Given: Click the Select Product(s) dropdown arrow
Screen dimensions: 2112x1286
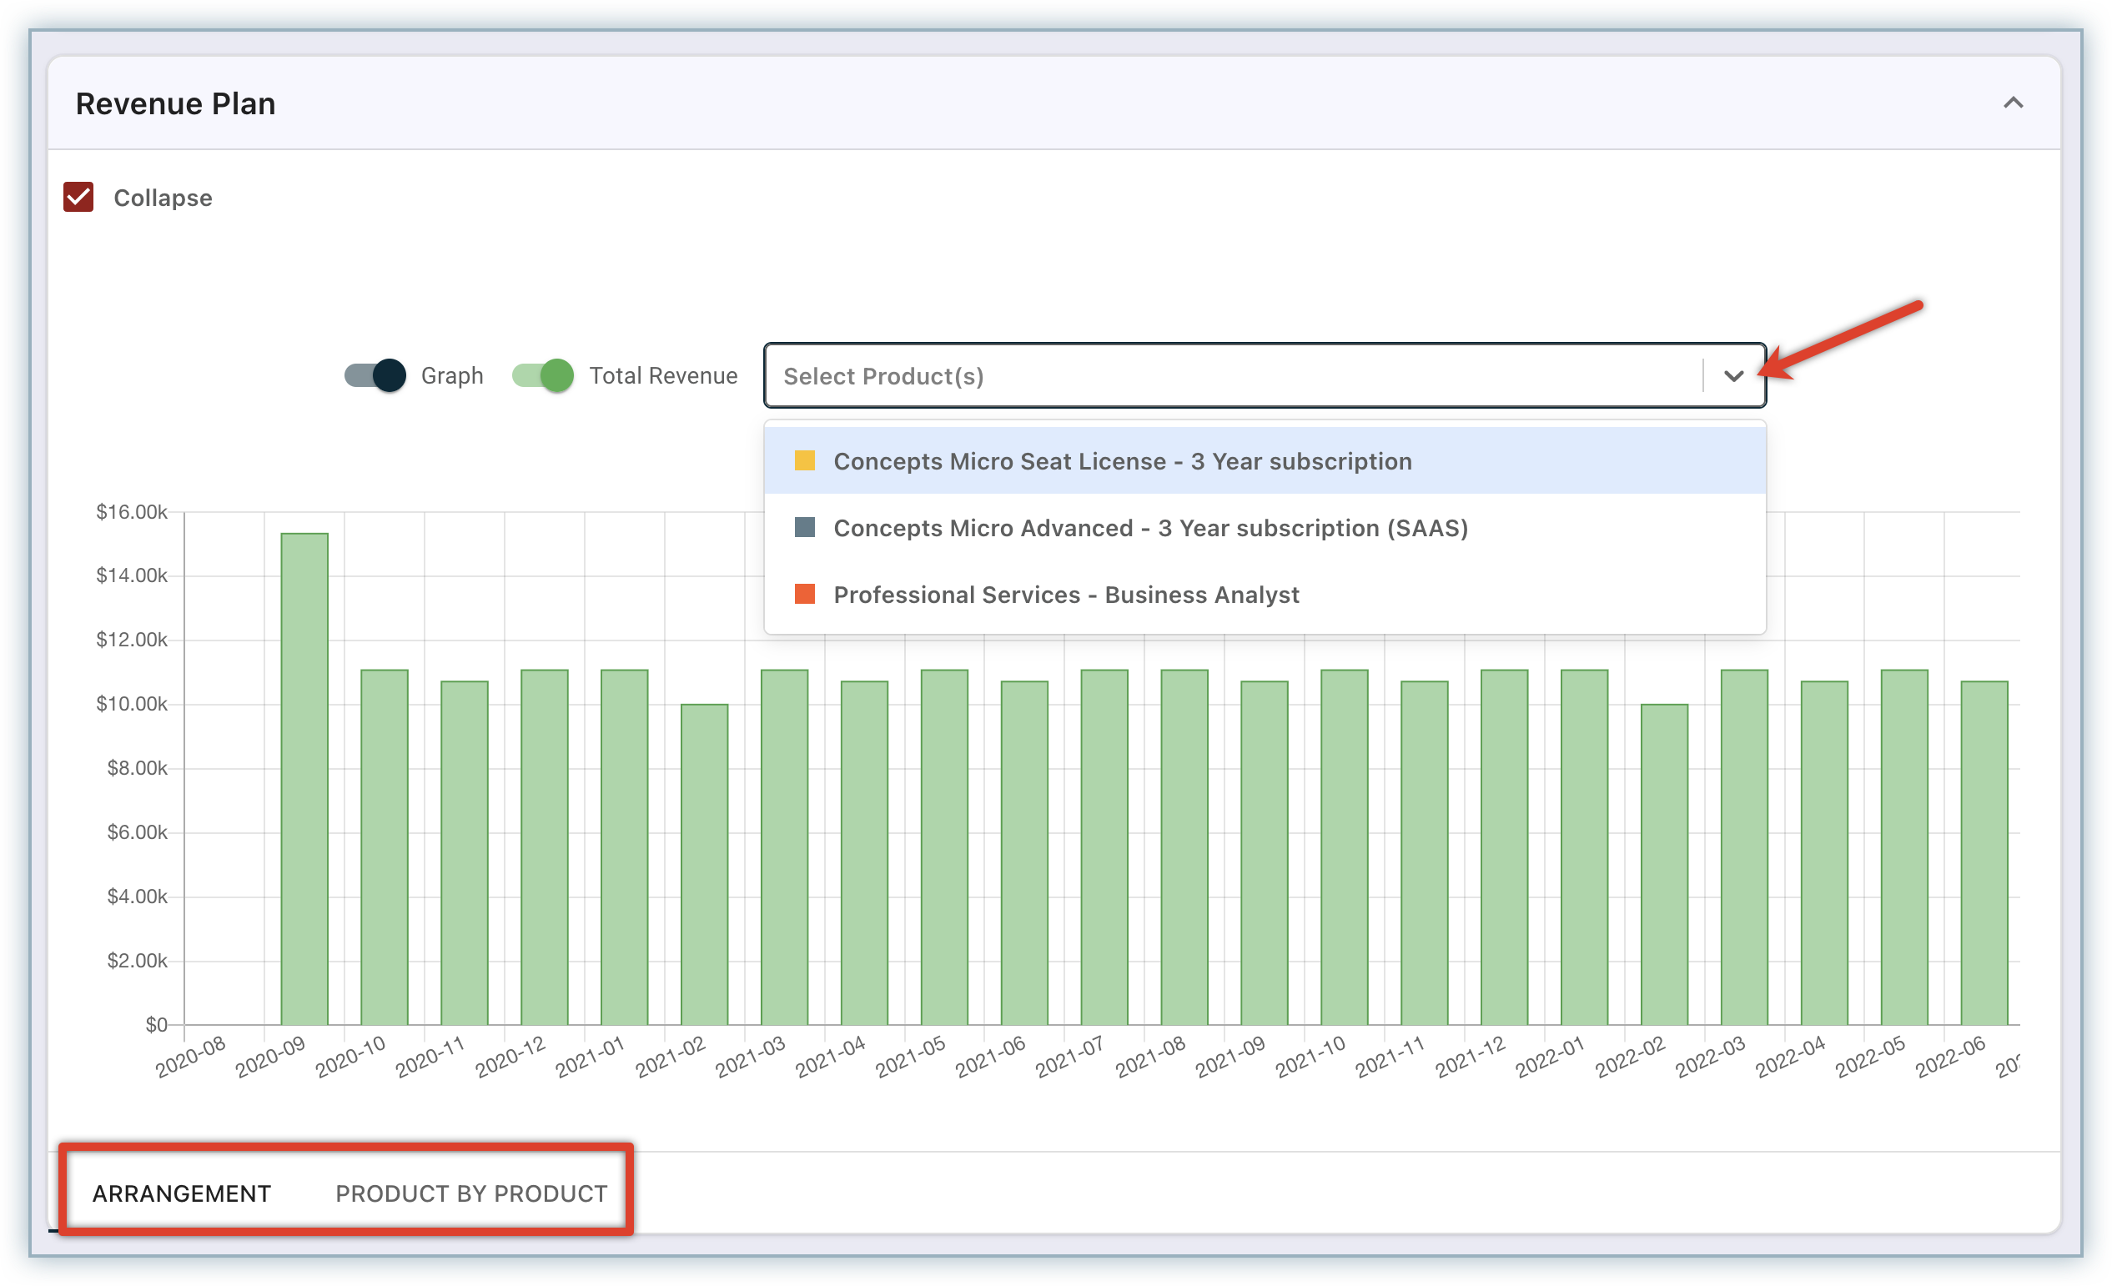Looking at the screenshot, I should [1733, 376].
